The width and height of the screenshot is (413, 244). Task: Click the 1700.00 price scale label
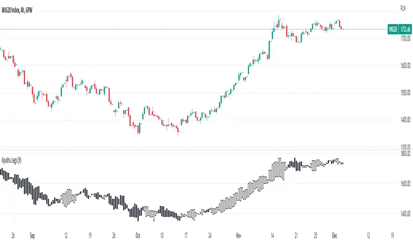click(x=404, y=39)
